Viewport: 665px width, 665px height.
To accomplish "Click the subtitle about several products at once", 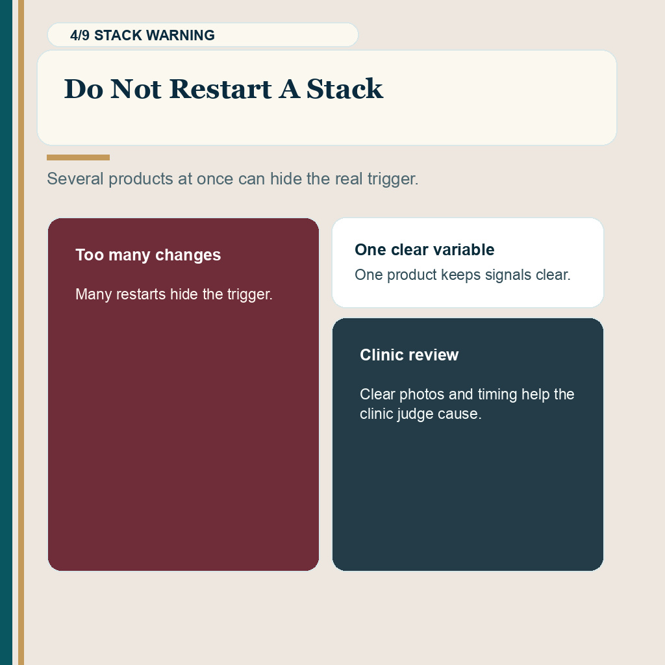I will (x=232, y=179).
